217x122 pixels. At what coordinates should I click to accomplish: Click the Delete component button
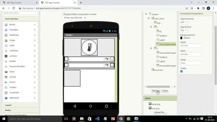(x=165, y=91)
